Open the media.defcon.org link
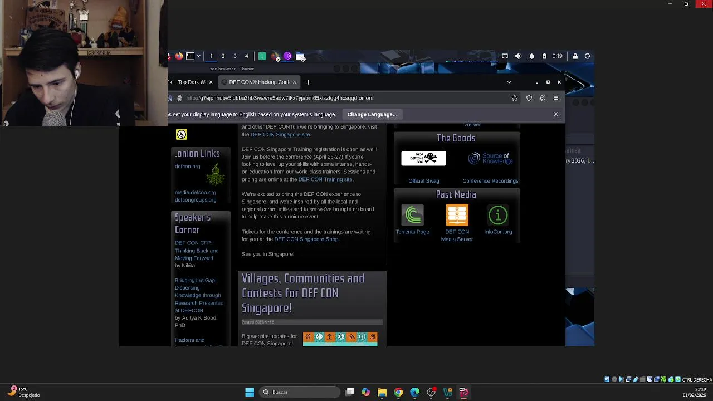The height and width of the screenshot is (401, 713). click(x=196, y=193)
